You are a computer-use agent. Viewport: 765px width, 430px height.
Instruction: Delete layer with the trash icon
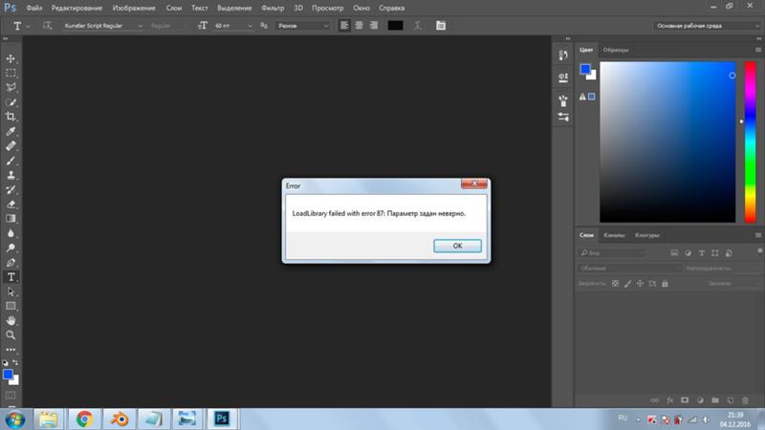click(745, 400)
